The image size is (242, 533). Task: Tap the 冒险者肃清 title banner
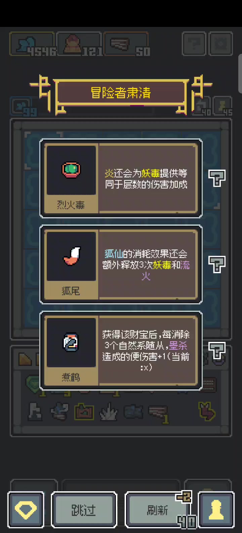coord(121,93)
